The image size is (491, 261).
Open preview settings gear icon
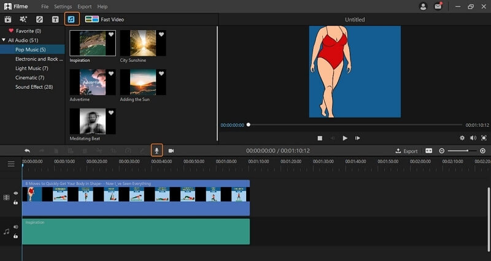[x=462, y=138]
